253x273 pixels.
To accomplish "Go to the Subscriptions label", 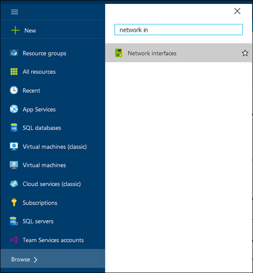I will (40, 203).
